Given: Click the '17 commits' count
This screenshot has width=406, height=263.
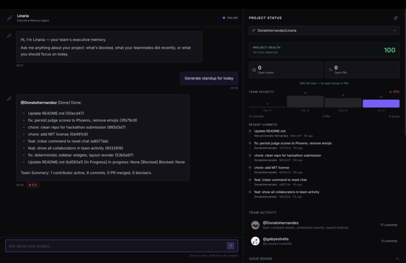Looking at the screenshot, I should (x=389, y=225).
